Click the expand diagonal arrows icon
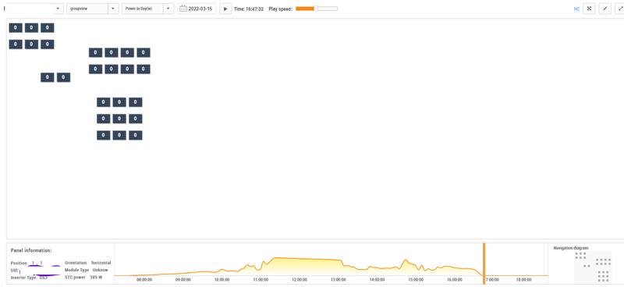Viewport: 624px width, 287px height. coord(620,9)
